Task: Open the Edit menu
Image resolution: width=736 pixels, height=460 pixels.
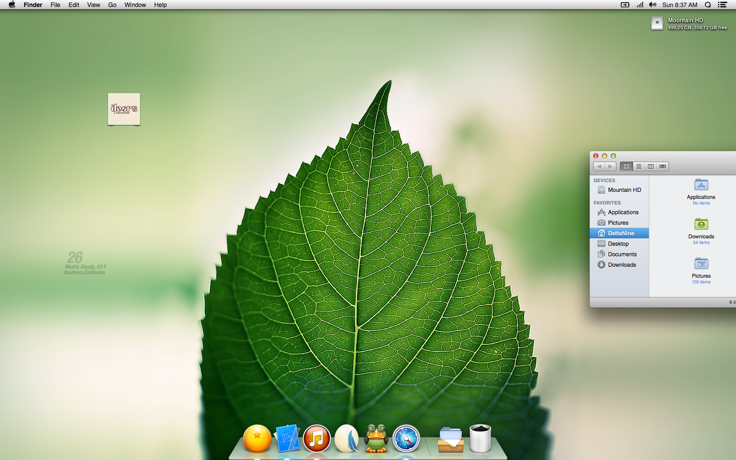Action: (x=74, y=5)
